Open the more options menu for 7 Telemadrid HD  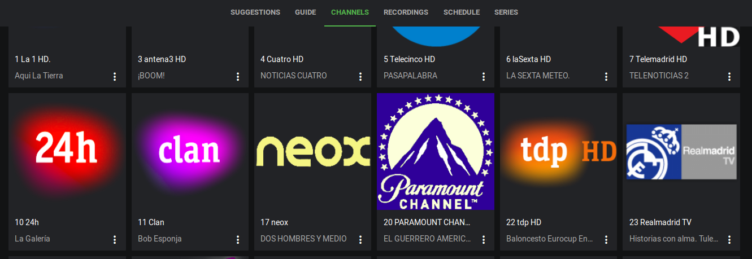click(729, 76)
